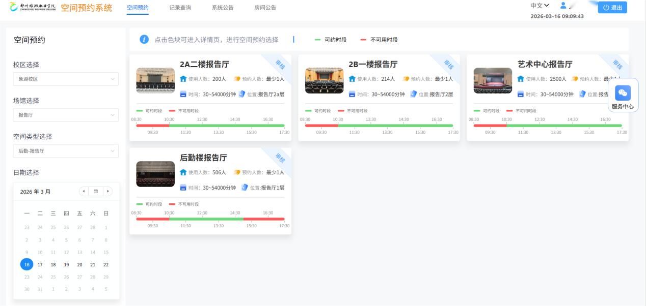
Task: Click the time icon on 后勤楼报告厅 card
Action: [x=183, y=188]
